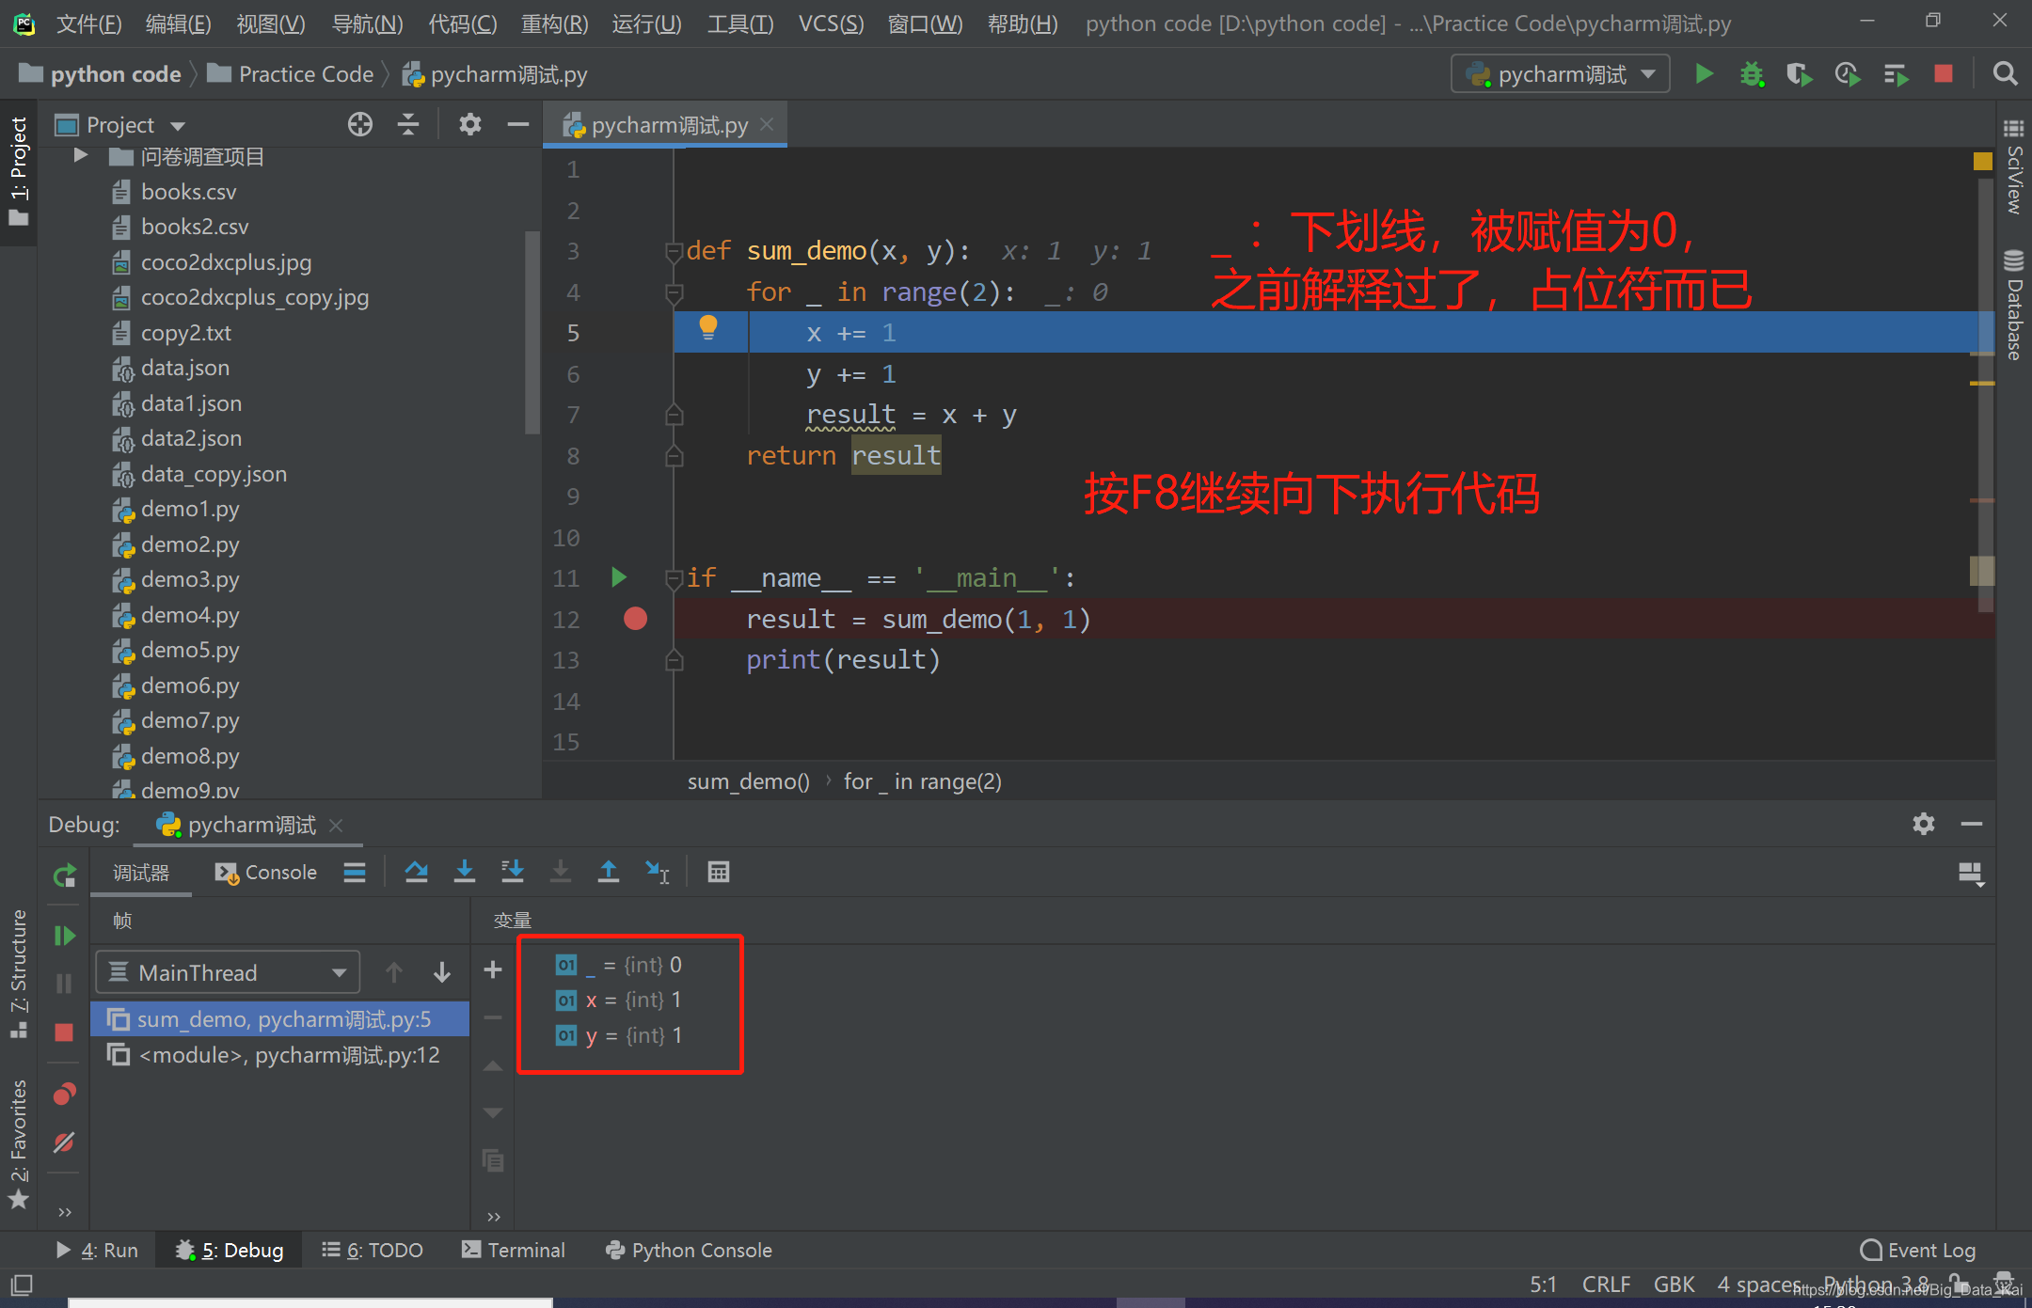Open the Evaluate Expression calculator icon
This screenshot has width=2032, height=1308.
tap(718, 872)
